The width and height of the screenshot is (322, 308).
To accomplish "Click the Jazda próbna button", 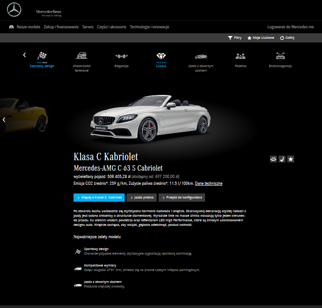I will 142,198.
